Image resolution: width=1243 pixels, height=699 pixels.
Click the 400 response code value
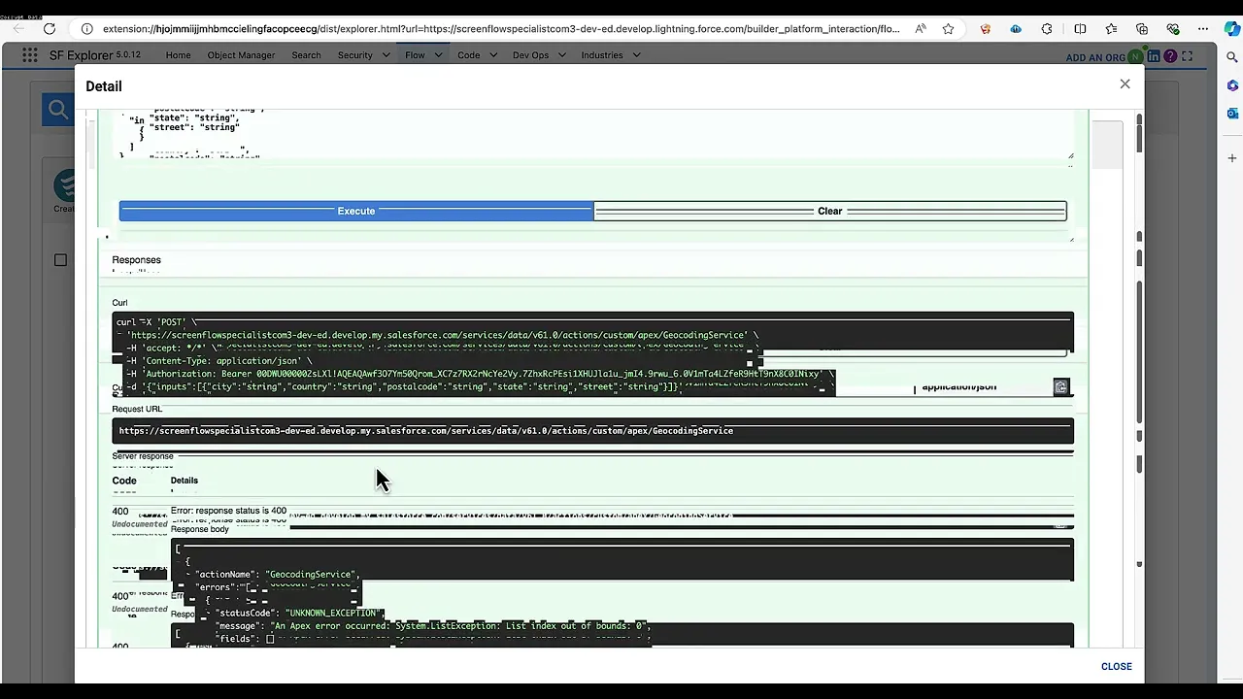pos(120,511)
